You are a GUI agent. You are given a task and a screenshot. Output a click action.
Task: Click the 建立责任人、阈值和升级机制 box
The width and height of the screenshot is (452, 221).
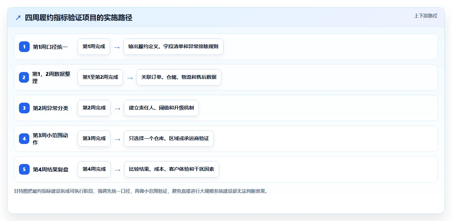(x=161, y=108)
